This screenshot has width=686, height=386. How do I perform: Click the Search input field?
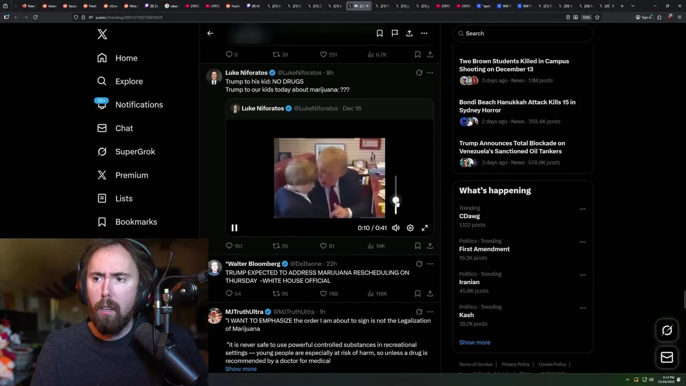pyautogui.click(x=523, y=33)
